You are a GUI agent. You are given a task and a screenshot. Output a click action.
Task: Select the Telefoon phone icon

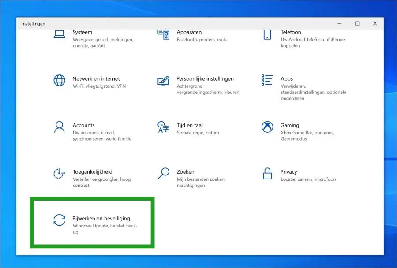point(267,34)
